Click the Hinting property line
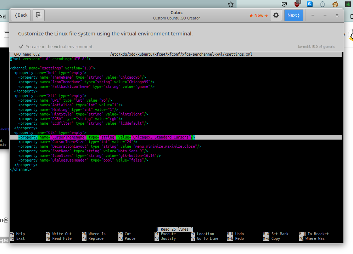 tap(68, 109)
